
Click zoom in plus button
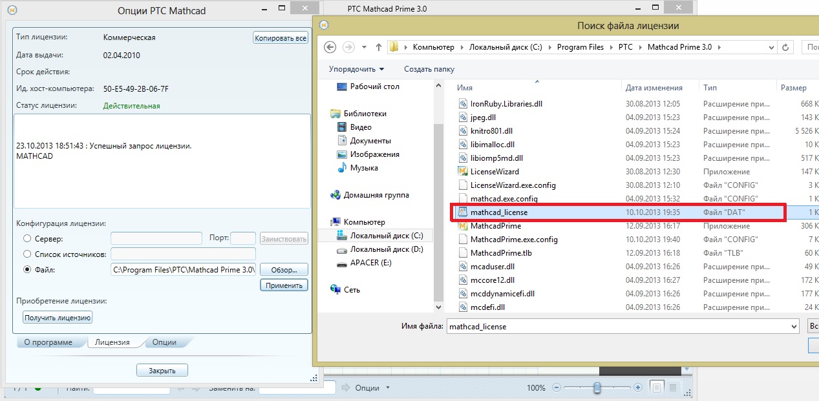tap(638, 387)
